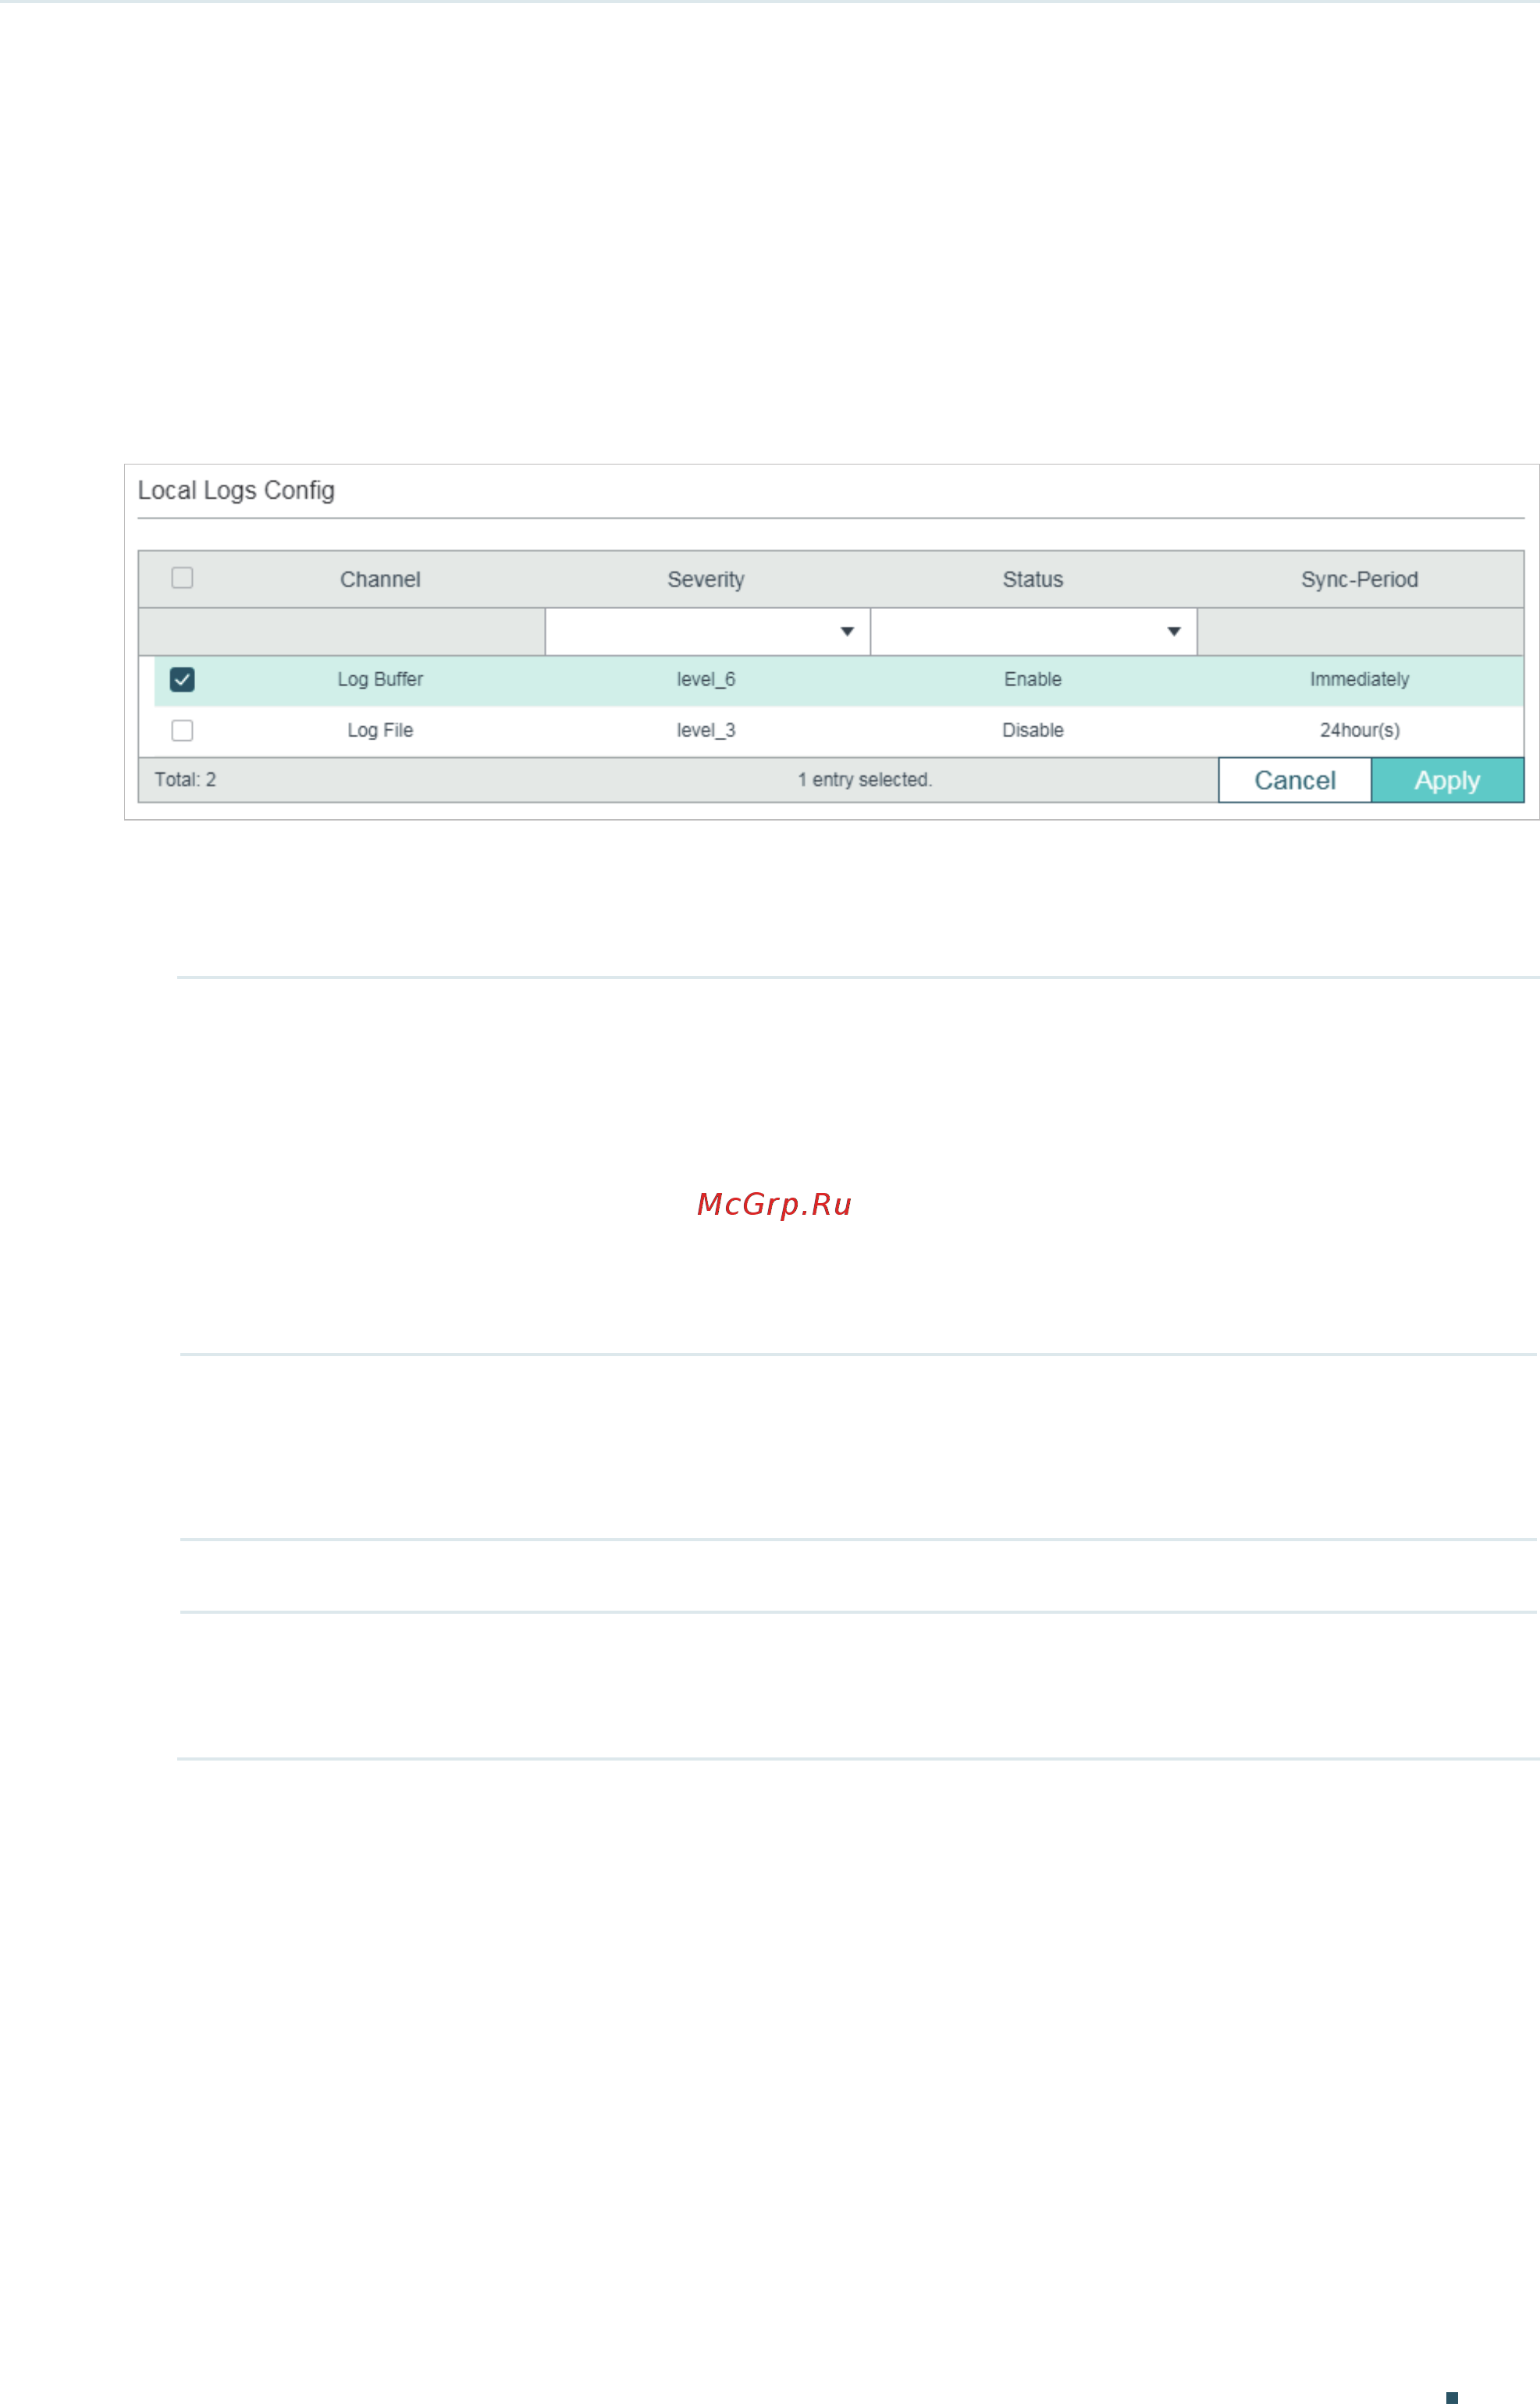This screenshot has height=2407, width=1540.
Task: Open the Status dropdown
Action: (1034, 632)
